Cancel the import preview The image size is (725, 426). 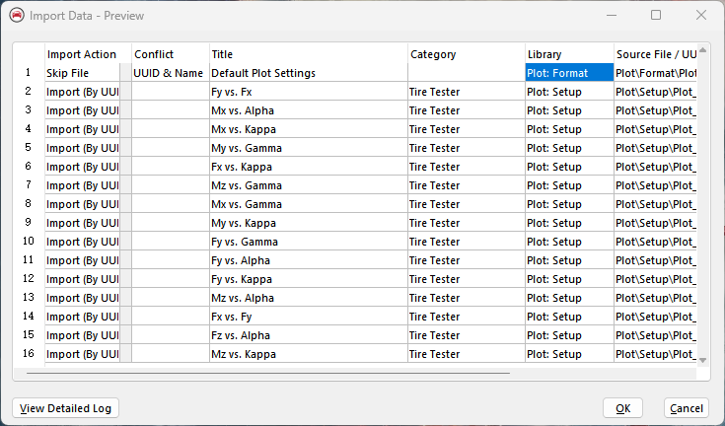coord(686,408)
